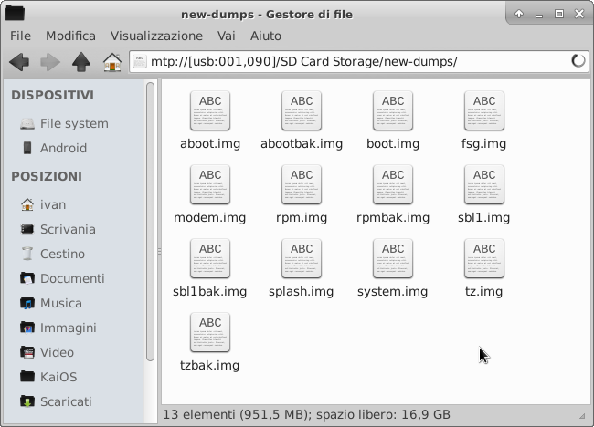Click the window resize grip corner
Screen dimensions: 594x427
pos(582,416)
